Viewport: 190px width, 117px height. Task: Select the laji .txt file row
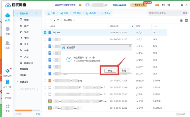coord(104,33)
